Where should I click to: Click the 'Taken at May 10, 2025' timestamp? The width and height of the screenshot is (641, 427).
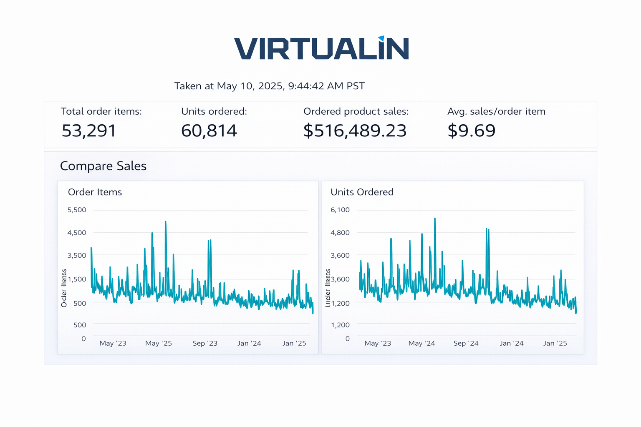pos(269,86)
